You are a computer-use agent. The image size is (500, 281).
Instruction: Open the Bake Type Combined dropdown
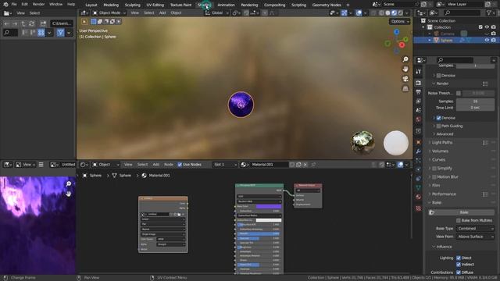(476, 229)
